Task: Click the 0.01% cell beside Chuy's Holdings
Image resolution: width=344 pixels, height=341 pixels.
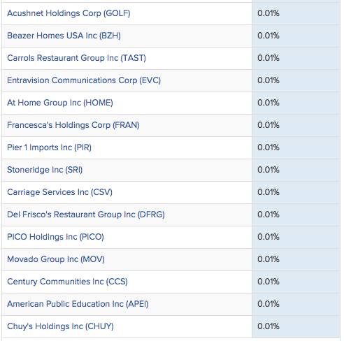Action: click(296, 326)
